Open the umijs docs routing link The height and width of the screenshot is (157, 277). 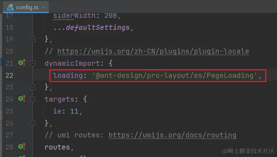click(172, 135)
